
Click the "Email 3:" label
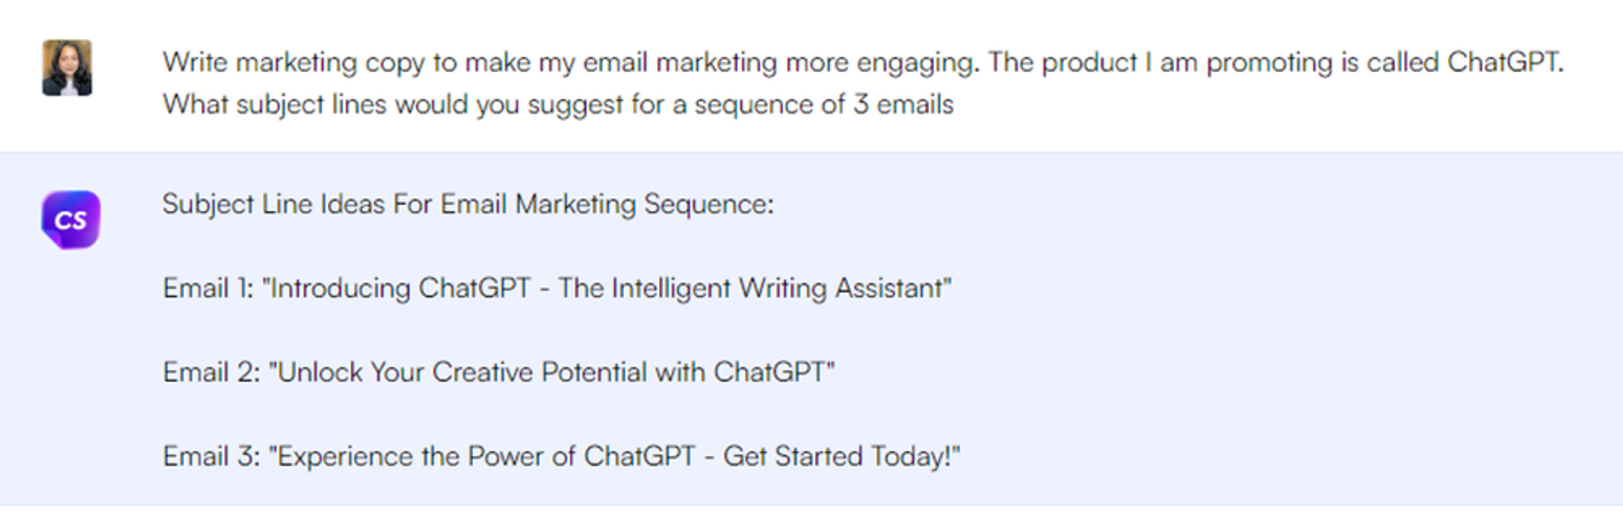click(211, 457)
